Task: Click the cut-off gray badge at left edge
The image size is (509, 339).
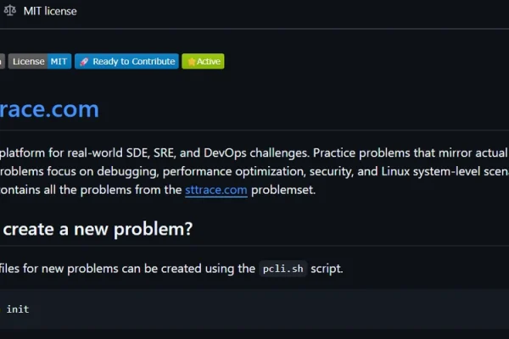Action: click(x=2, y=61)
